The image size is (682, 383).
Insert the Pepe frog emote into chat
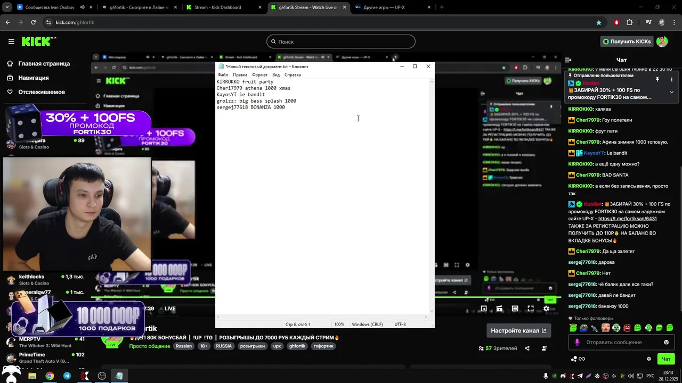coord(584,328)
